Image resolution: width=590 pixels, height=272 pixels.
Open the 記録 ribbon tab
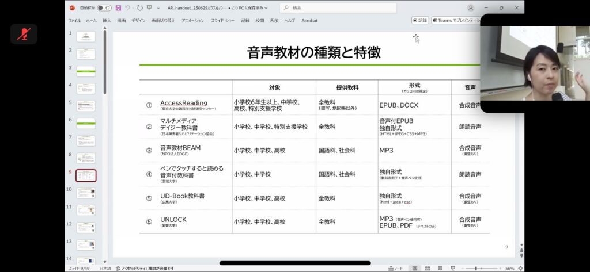(245, 21)
